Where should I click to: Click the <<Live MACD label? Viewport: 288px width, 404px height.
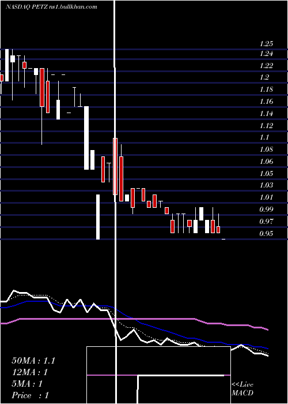pos(242,389)
